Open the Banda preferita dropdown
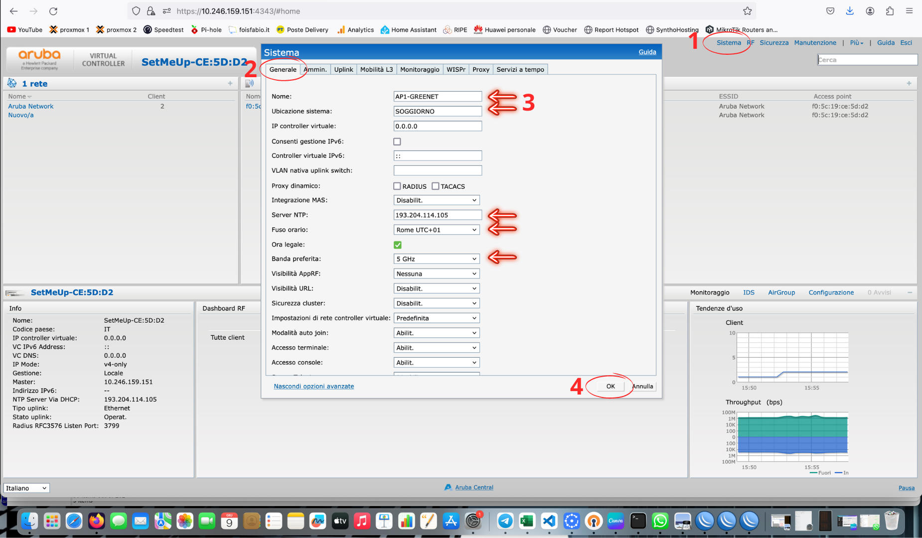Image resolution: width=922 pixels, height=538 pixels. click(x=437, y=259)
